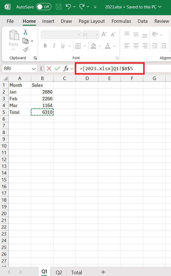Toggle bold formatting
Screen dimensions: 171x276
45,46
